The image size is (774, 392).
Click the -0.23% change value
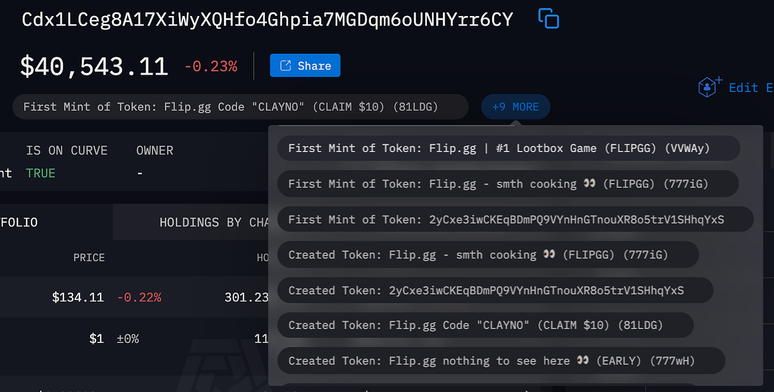coord(211,67)
